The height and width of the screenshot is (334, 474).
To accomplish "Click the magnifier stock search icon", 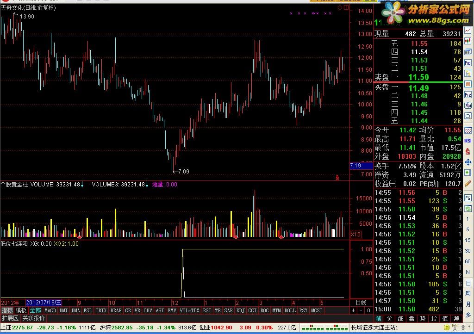I will (x=468, y=116).
